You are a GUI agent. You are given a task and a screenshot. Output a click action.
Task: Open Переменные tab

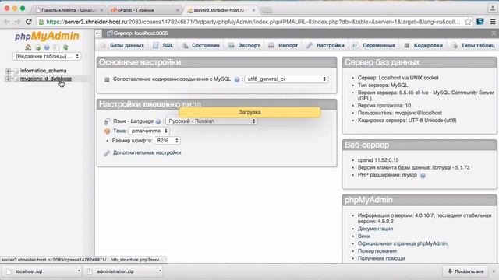374,45
